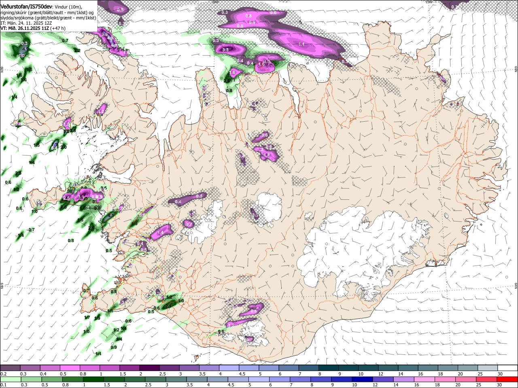Click the top-row light grey swatch between 25 and 30
518x388 pixels.
point(487,368)
